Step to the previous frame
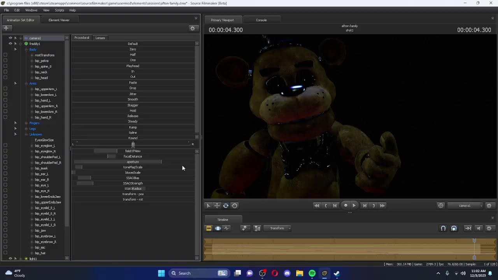The image size is (498, 280). (x=335, y=206)
